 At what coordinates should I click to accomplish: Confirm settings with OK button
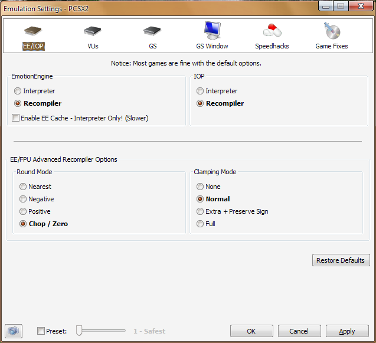[x=251, y=331]
